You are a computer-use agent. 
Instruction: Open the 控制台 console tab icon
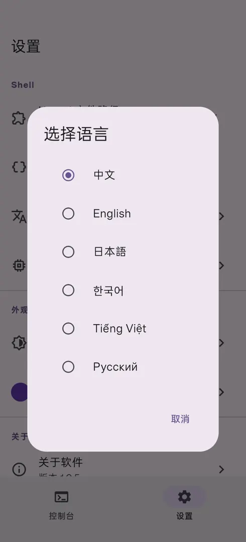coord(62,497)
